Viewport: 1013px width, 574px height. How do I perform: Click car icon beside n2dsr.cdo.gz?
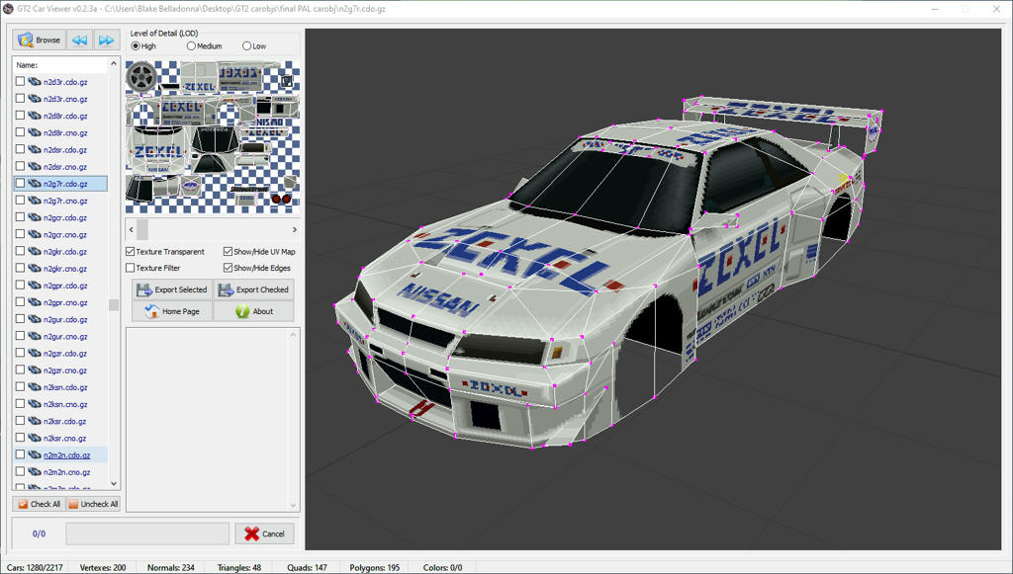pyautogui.click(x=35, y=149)
